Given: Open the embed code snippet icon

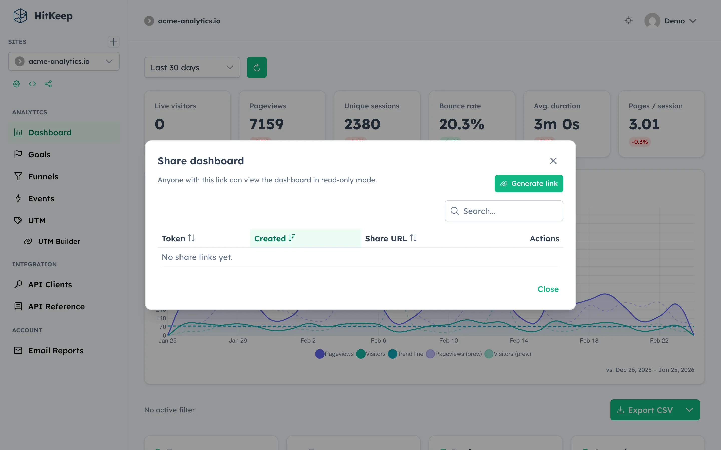Looking at the screenshot, I should pyautogui.click(x=32, y=84).
